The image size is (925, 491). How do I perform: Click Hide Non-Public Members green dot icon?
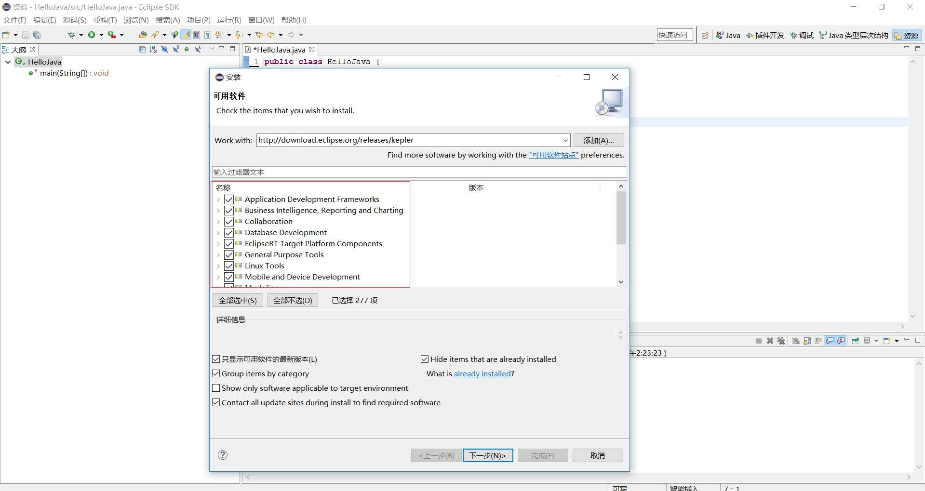tap(187, 49)
